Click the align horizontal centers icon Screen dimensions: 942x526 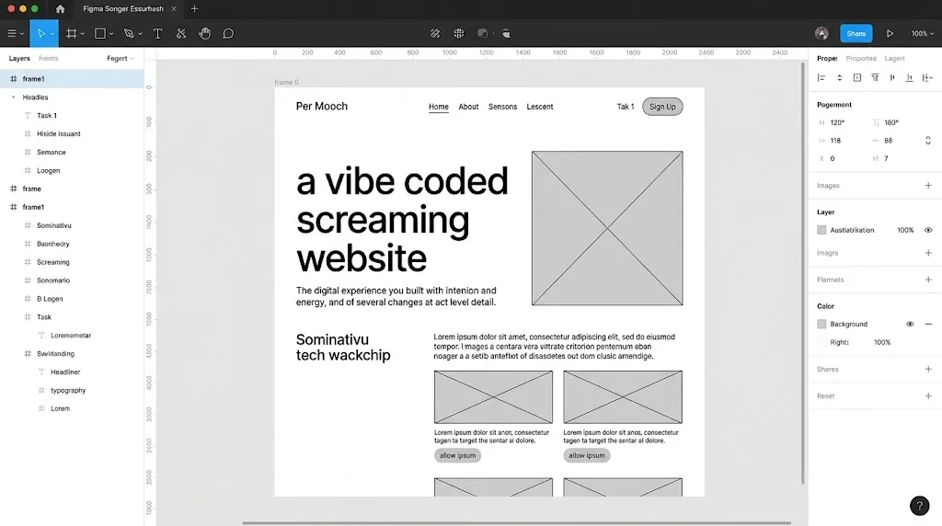(839, 77)
